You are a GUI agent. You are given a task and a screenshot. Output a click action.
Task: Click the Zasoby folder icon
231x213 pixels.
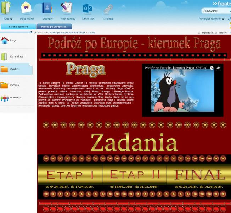coord(4,69)
